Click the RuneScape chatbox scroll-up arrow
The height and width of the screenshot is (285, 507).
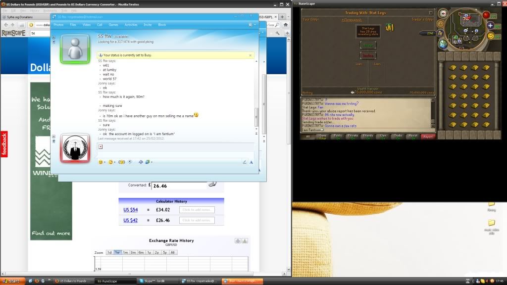coord(433,100)
